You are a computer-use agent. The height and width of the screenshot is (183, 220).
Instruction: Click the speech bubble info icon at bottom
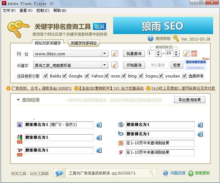[59, 173]
